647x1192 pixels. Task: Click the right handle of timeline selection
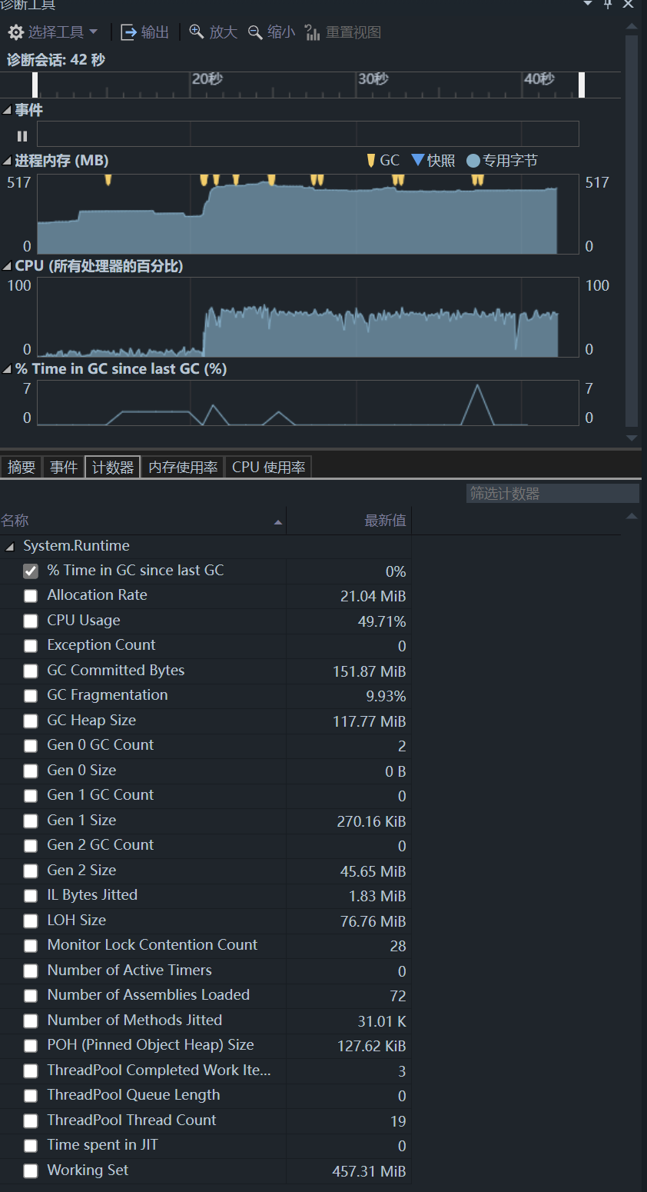[582, 85]
